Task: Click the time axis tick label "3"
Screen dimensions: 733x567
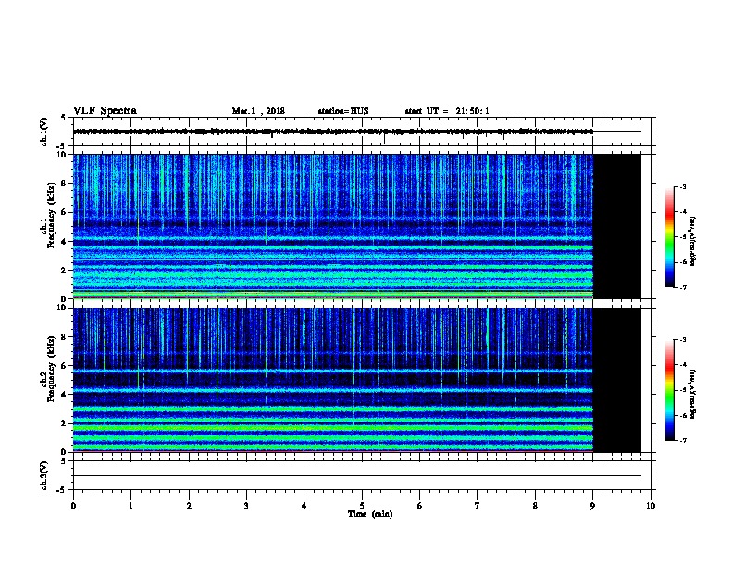Action: click(246, 505)
